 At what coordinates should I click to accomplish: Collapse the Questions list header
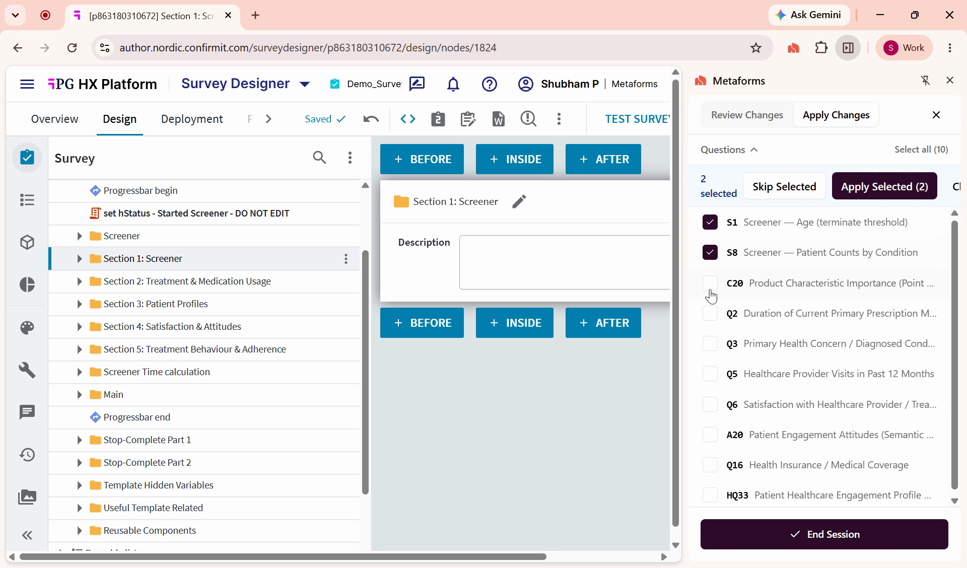729,150
